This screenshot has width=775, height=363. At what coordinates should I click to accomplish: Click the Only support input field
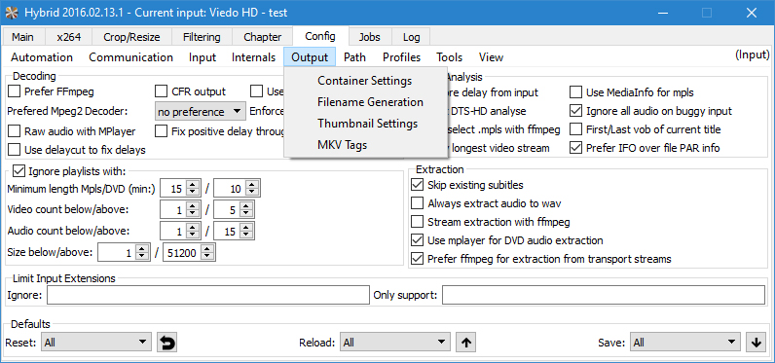[x=604, y=295]
